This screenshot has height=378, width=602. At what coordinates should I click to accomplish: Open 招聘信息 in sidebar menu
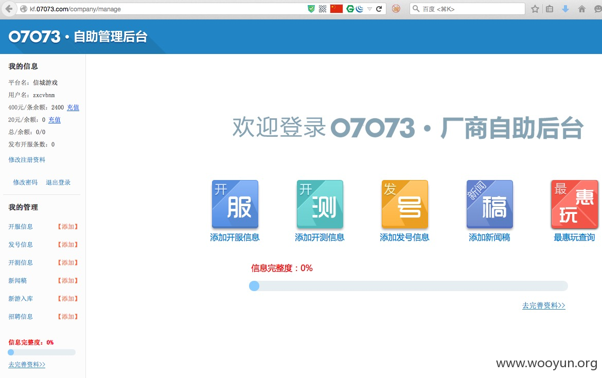pyautogui.click(x=21, y=317)
